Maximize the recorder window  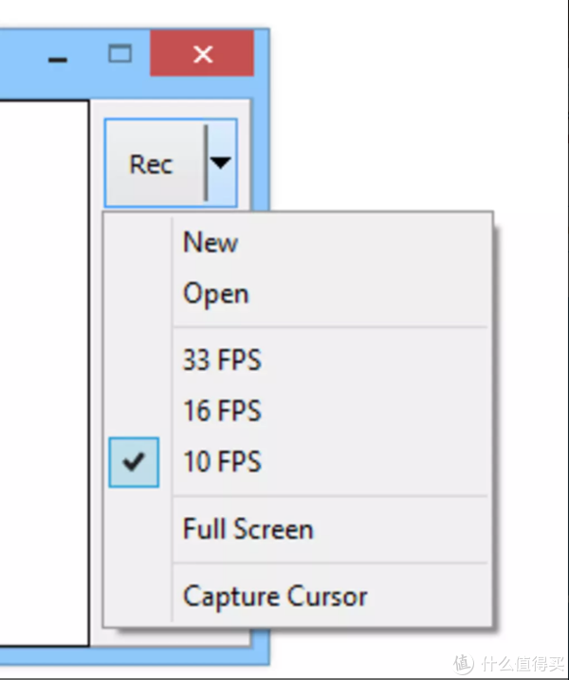click(119, 54)
